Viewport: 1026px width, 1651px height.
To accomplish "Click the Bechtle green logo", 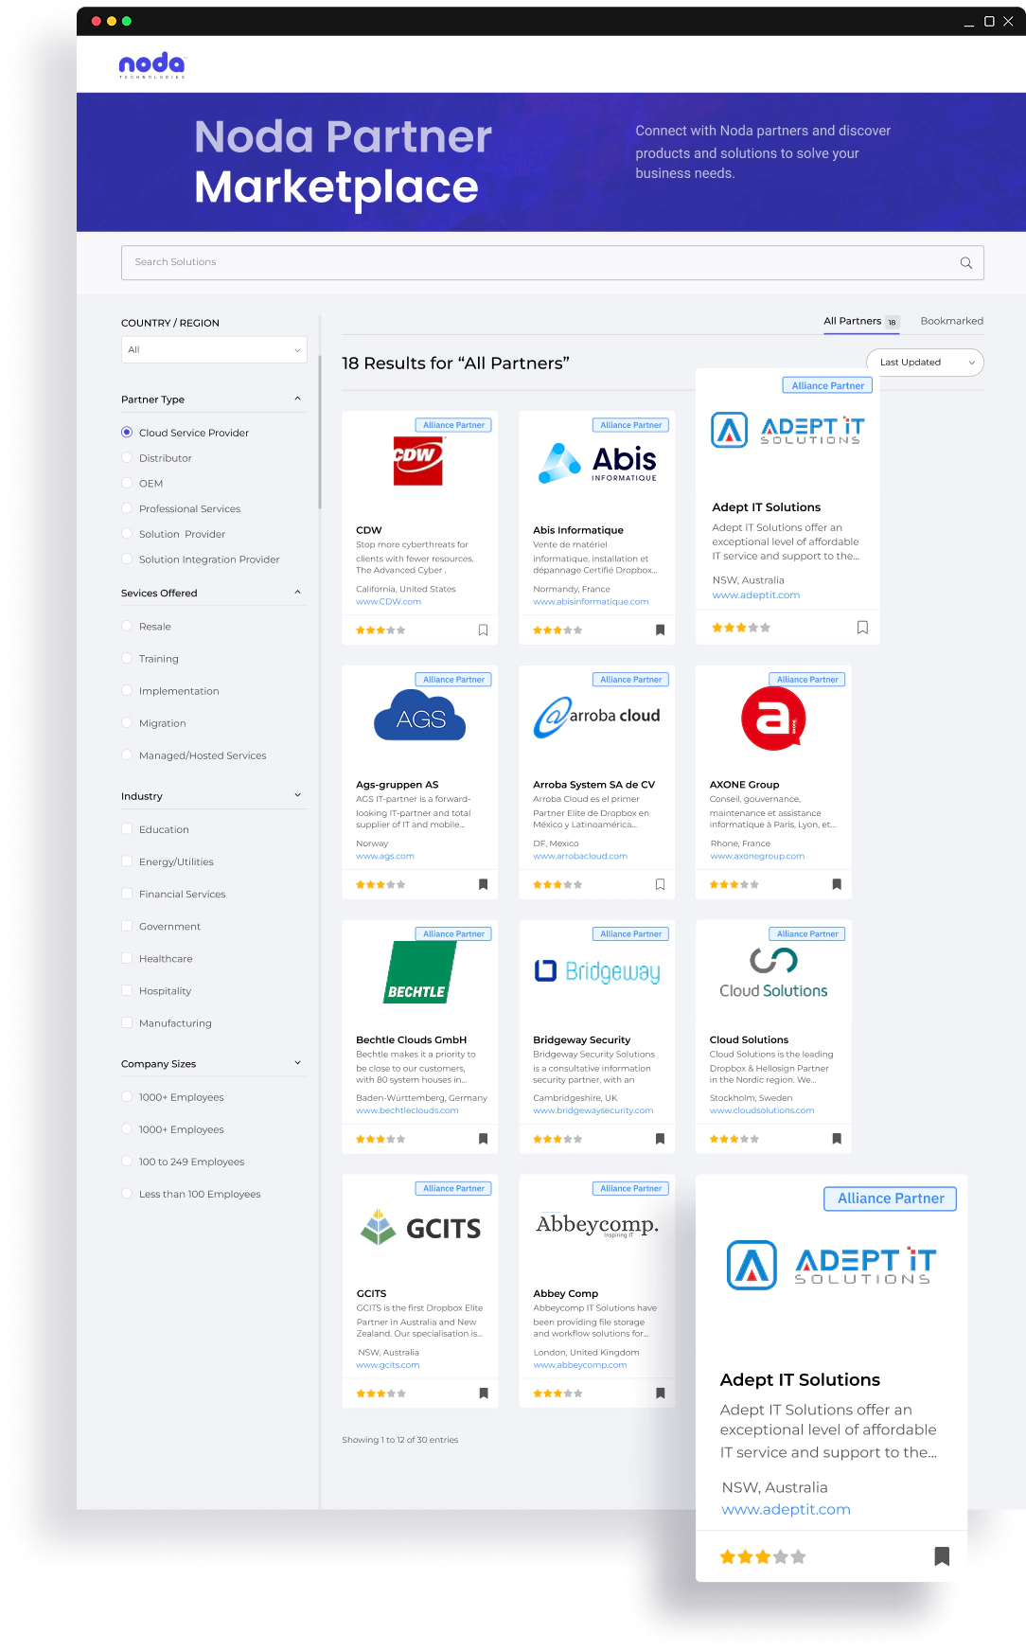I will point(420,972).
